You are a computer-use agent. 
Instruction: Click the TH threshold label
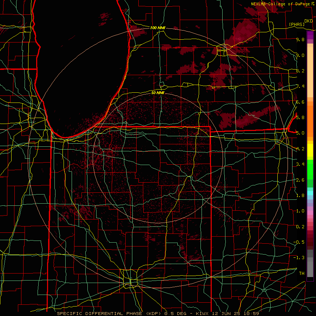[x=302, y=274]
